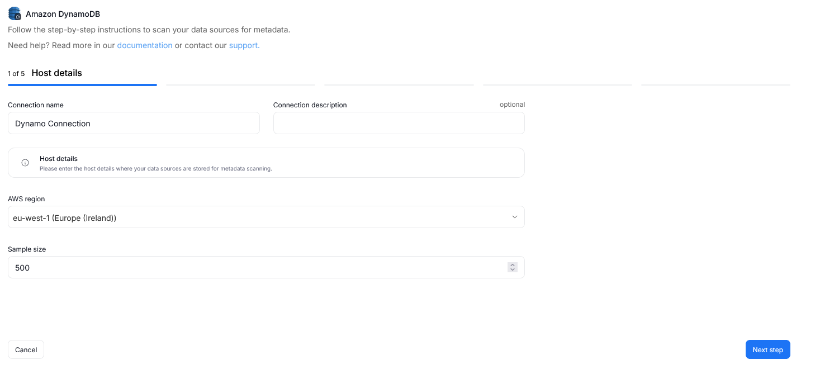Click the 'Please enter the host details' note
Screen dimensions: 820x388
[156, 168]
